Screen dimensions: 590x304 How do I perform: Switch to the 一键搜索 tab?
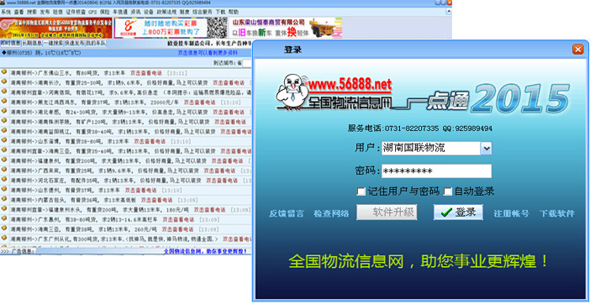54,43
